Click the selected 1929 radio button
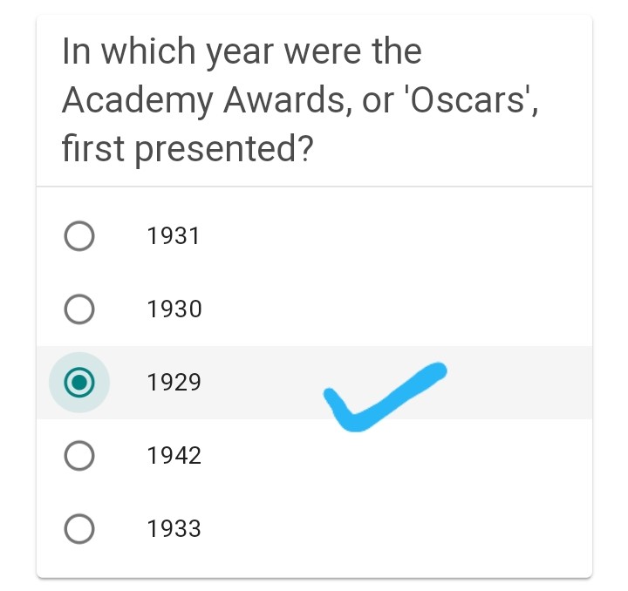The height and width of the screenshot is (591, 628). [79, 382]
